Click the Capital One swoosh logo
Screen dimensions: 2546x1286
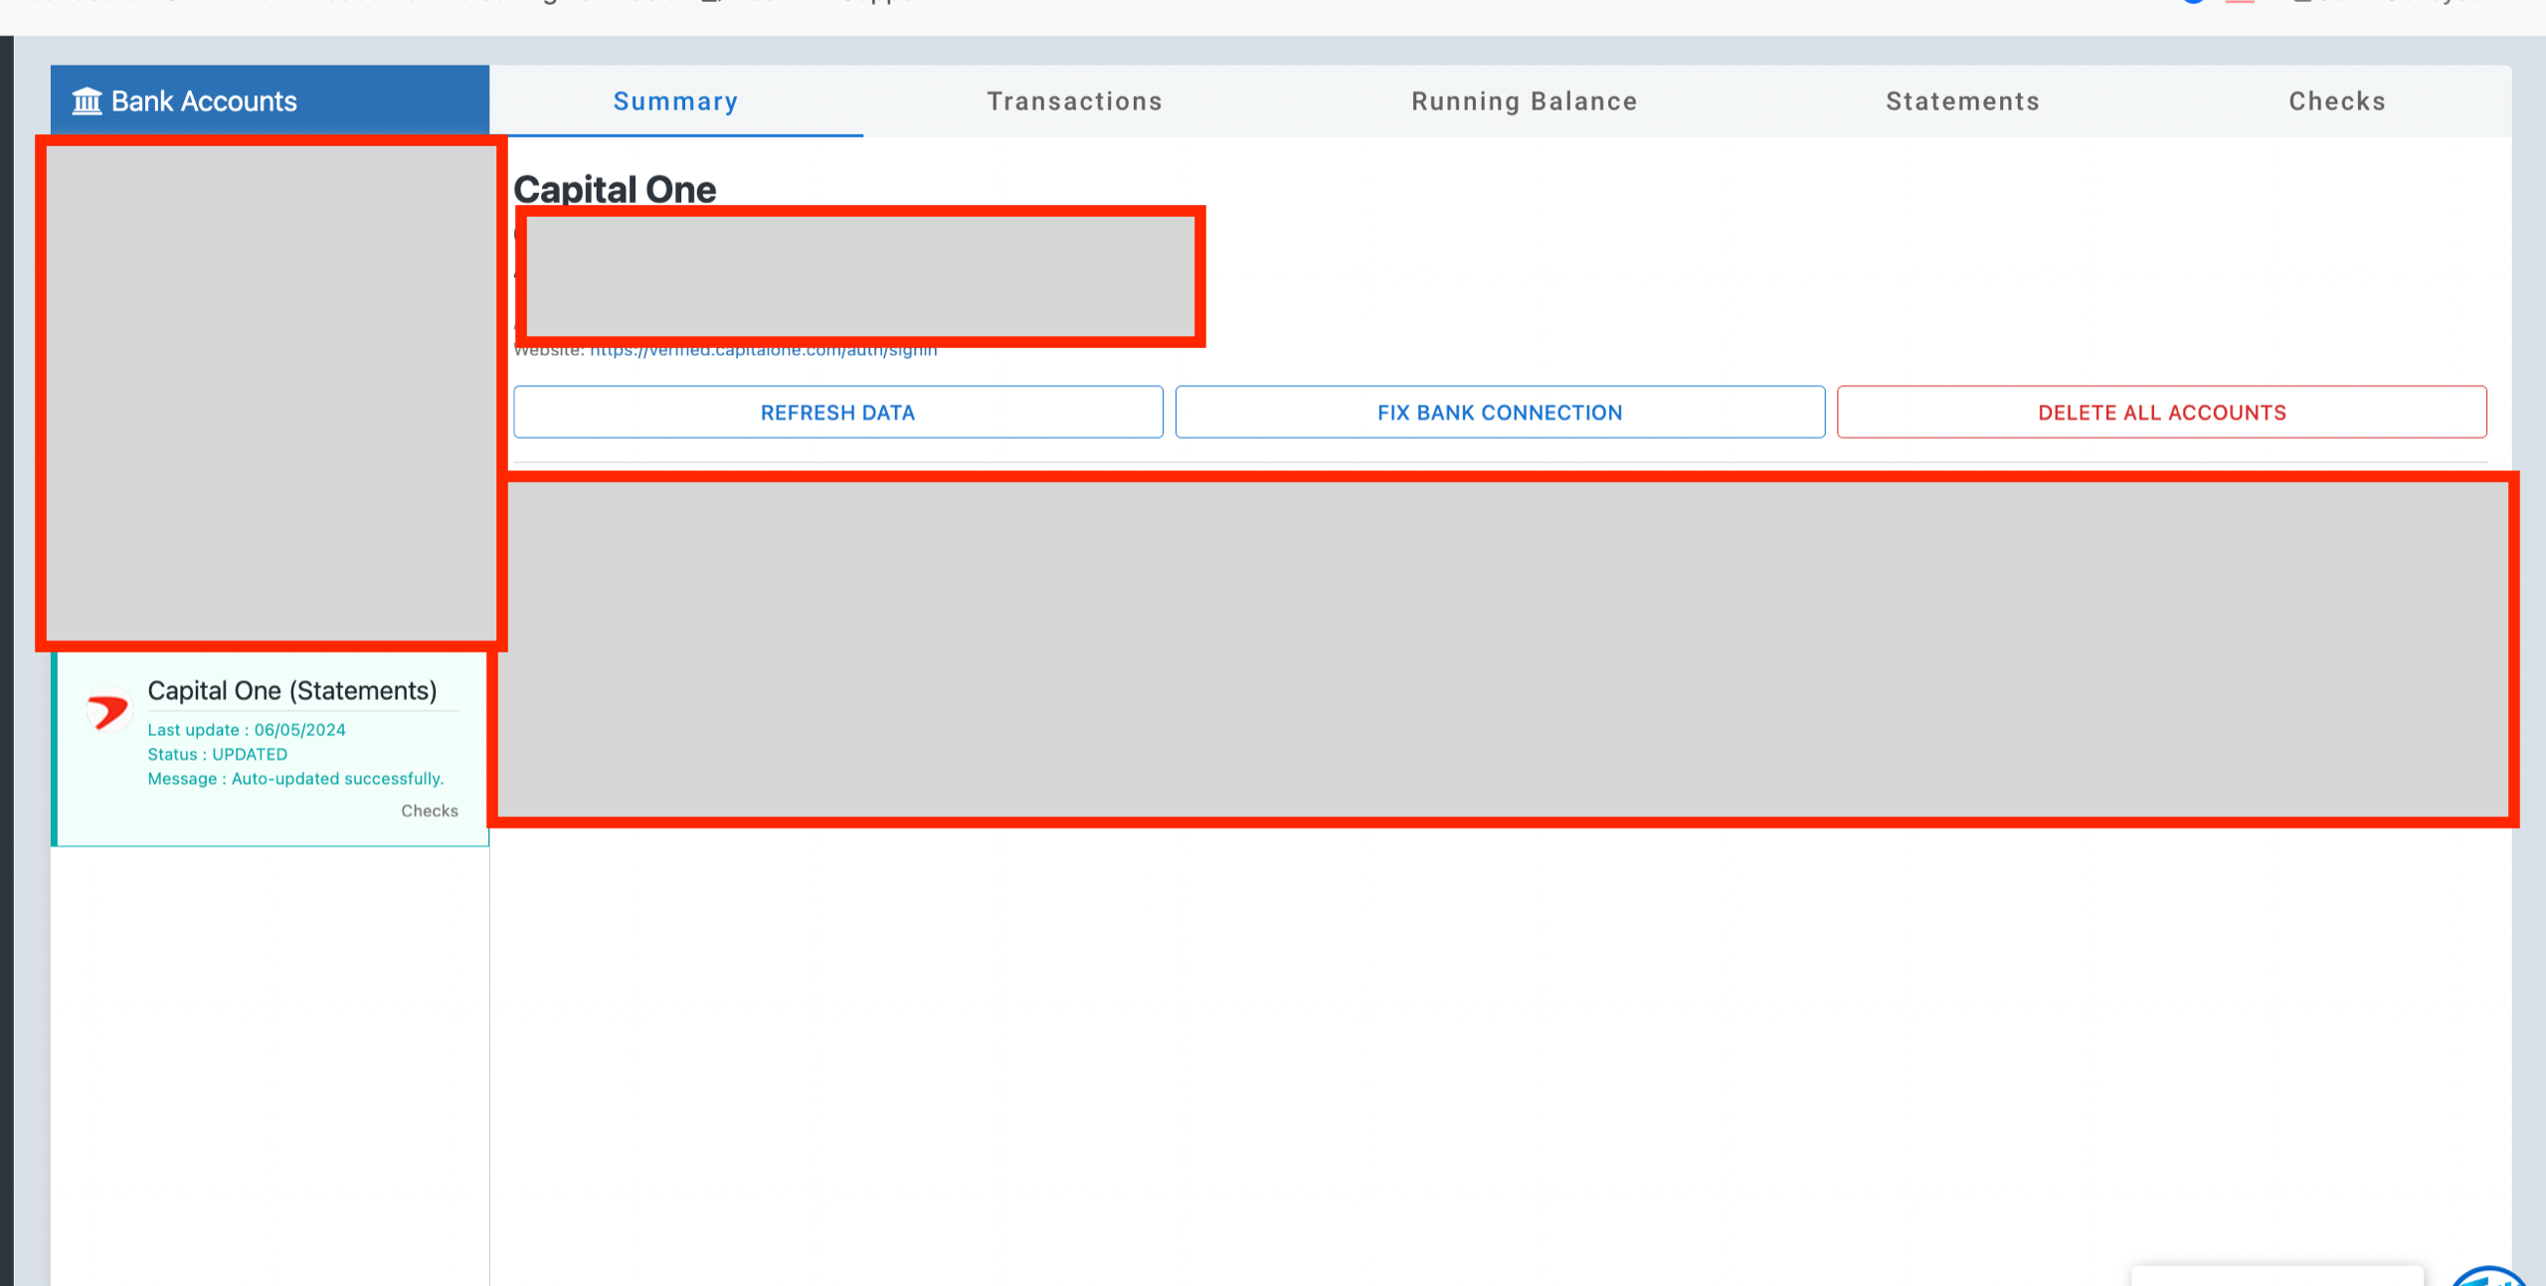pos(107,711)
